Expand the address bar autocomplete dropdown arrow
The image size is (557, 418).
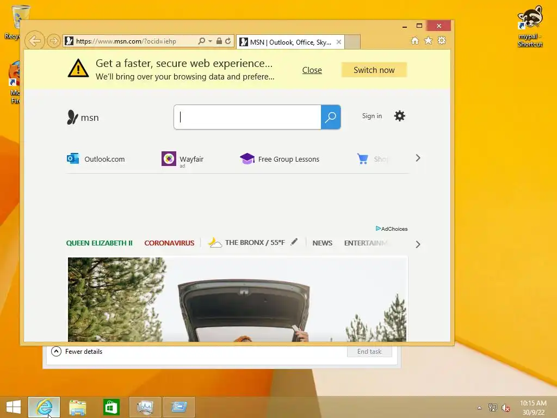pos(211,41)
